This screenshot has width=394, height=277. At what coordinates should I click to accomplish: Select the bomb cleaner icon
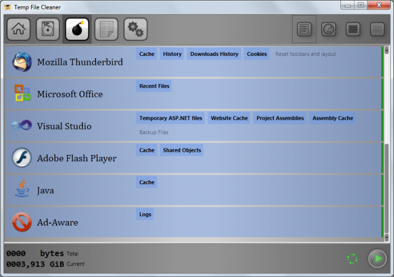tap(77, 29)
